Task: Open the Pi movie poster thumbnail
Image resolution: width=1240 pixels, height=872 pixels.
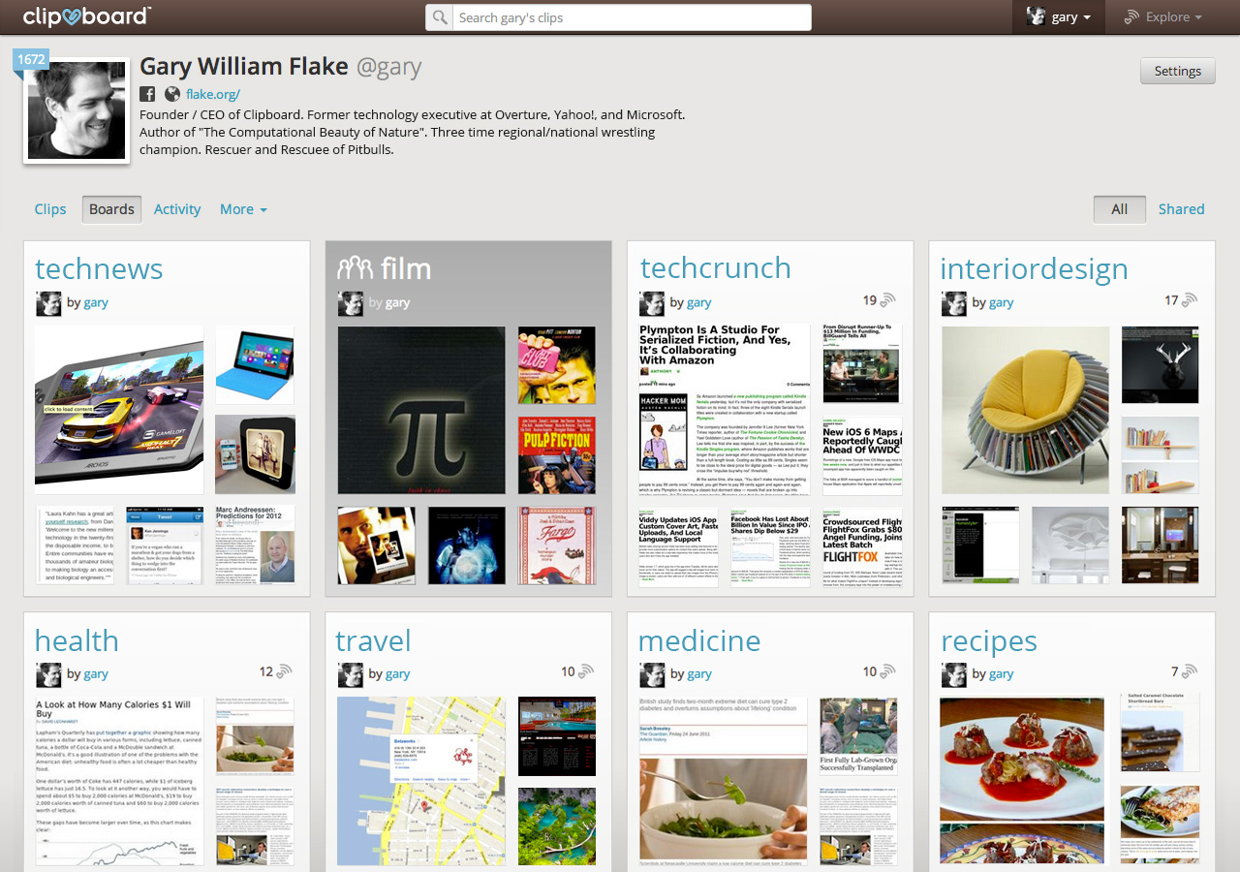Action: tap(421, 410)
